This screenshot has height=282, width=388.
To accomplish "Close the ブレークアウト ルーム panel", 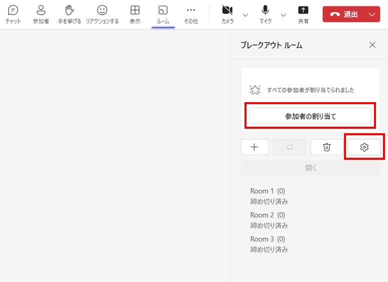I will [x=372, y=45].
